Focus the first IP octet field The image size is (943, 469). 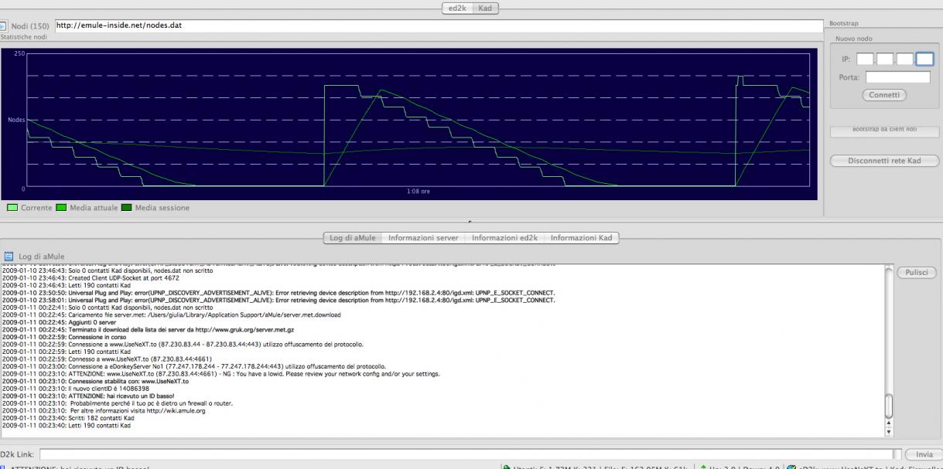coord(865,58)
